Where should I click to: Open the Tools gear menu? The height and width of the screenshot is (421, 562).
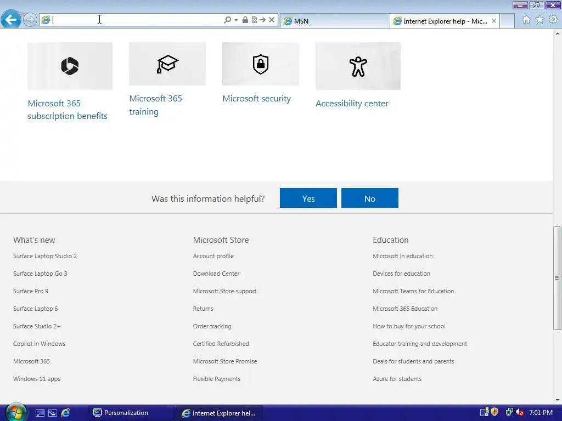(x=553, y=20)
